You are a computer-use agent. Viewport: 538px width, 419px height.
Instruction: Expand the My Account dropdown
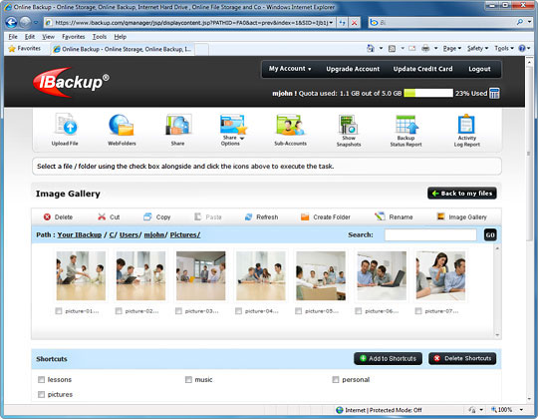(290, 69)
